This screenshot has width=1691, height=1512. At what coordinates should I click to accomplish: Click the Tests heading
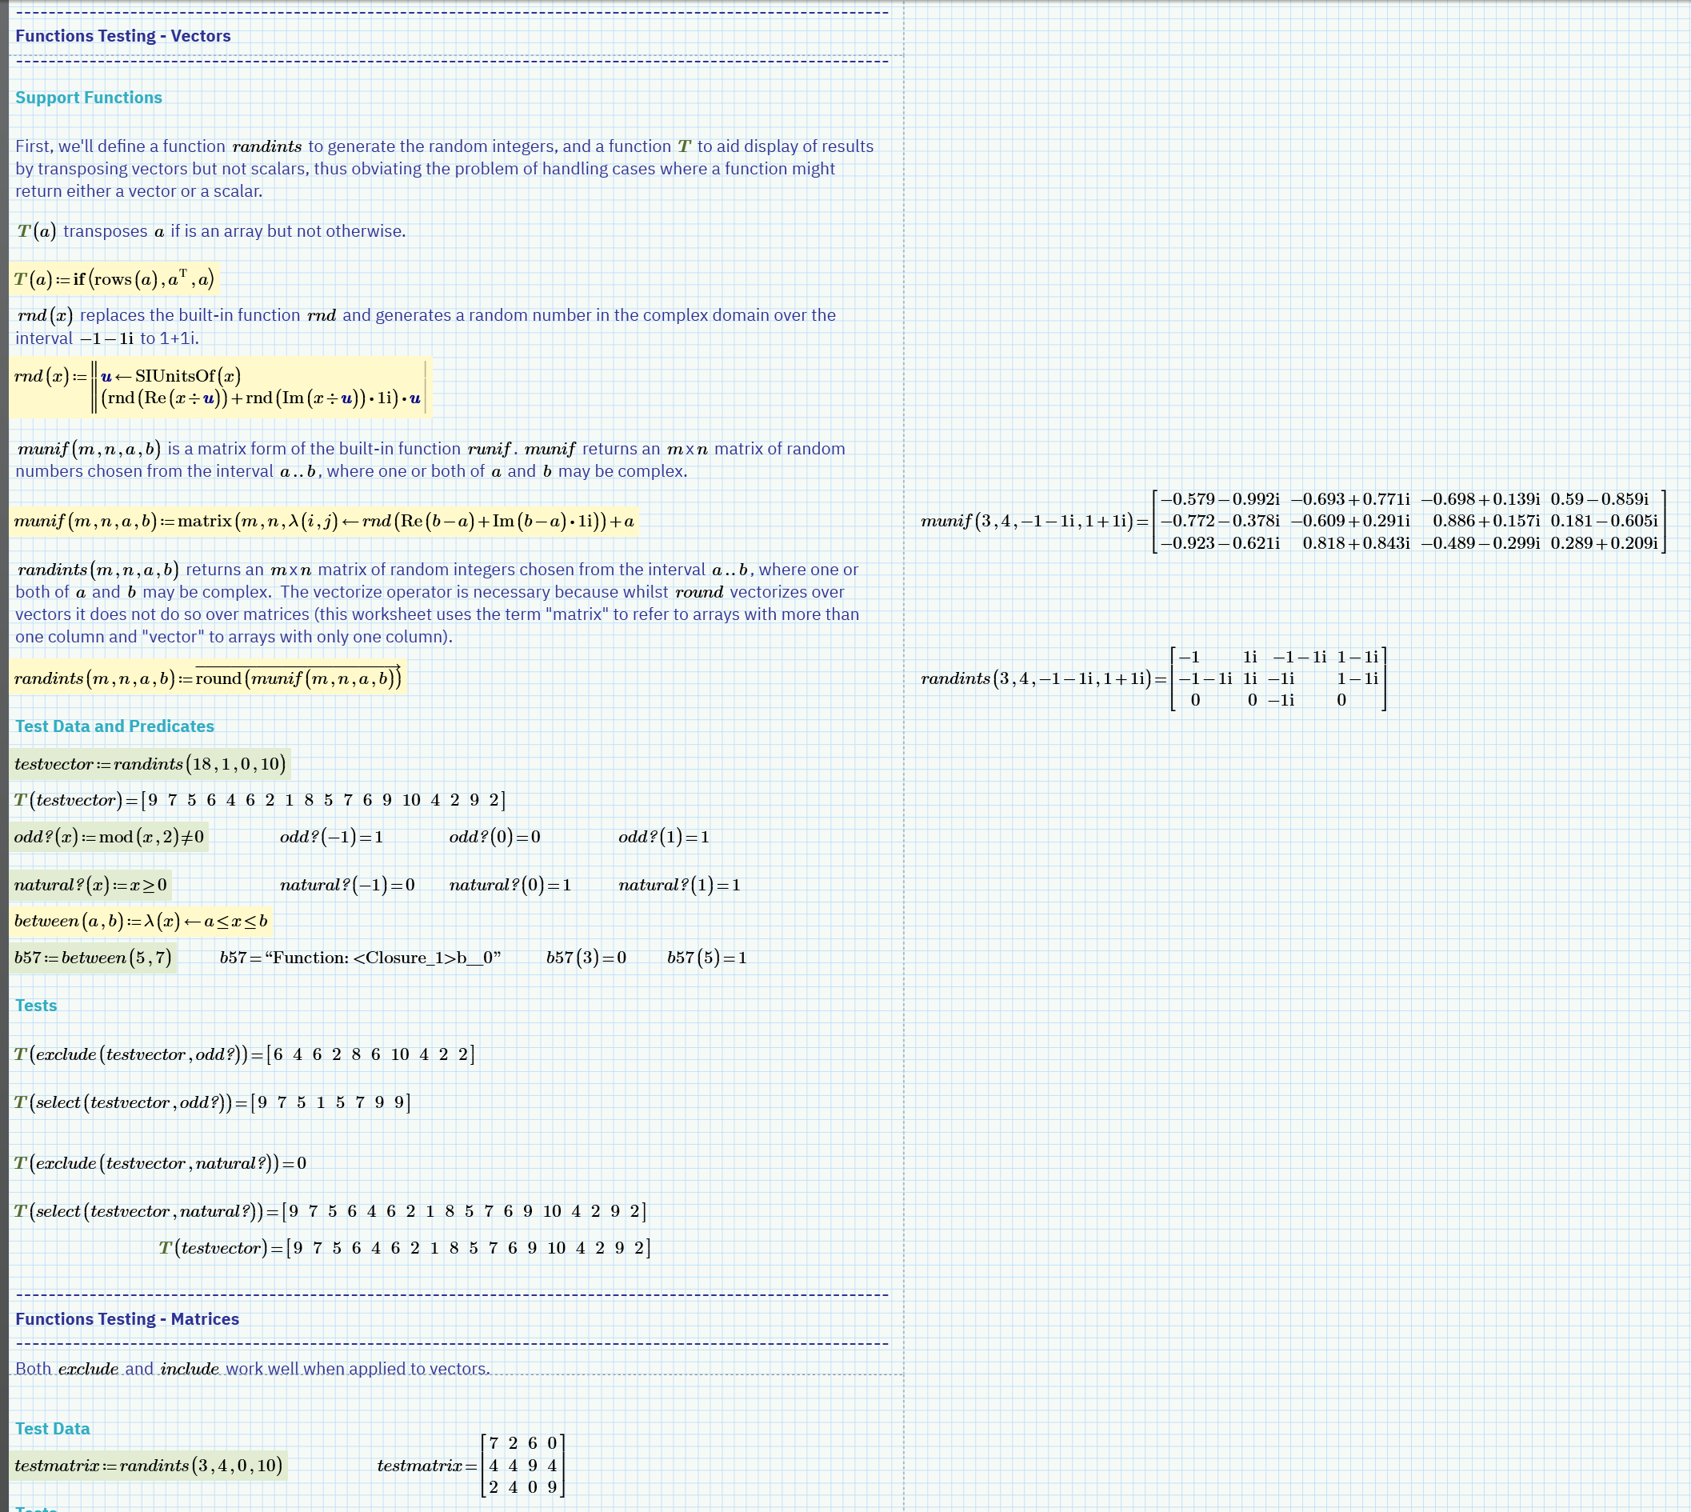[x=35, y=1005]
